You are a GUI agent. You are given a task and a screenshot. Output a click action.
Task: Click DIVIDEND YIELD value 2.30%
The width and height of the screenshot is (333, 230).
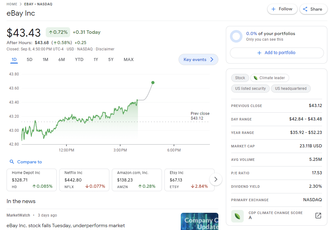pos(315,186)
